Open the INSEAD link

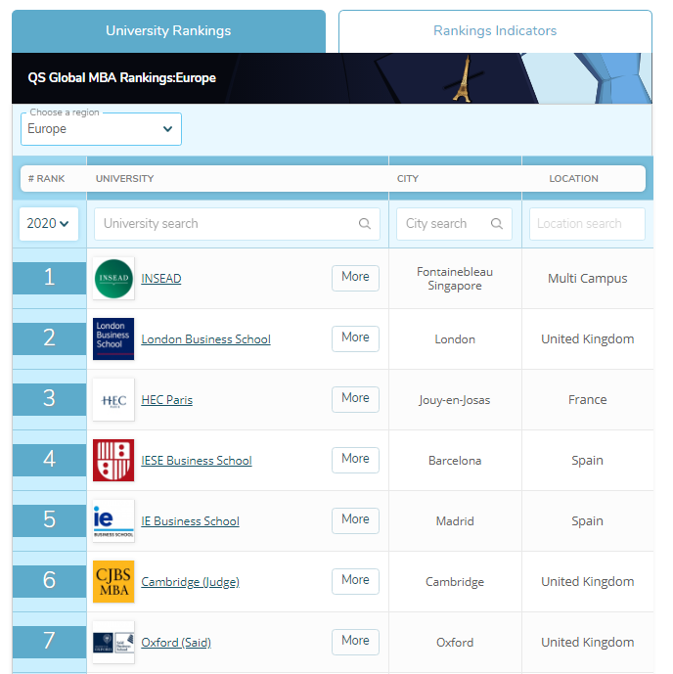click(x=161, y=279)
